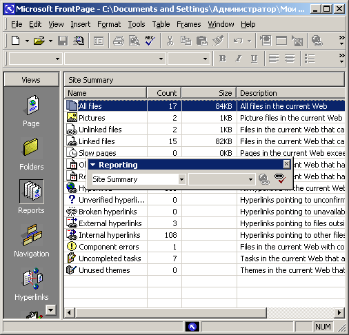The width and height of the screenshot is (349, 335).
Task: Open the empty Report Setting dropdown
Action: [250, 179]
